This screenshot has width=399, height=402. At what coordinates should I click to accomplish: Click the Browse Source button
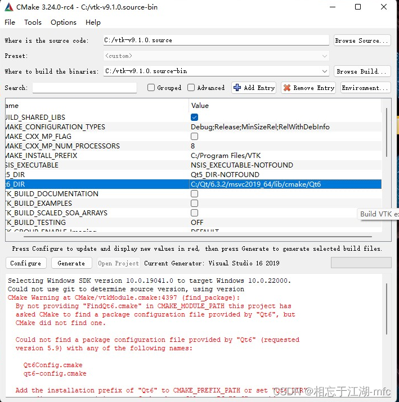pyautogui.click(x=362, y=40)
